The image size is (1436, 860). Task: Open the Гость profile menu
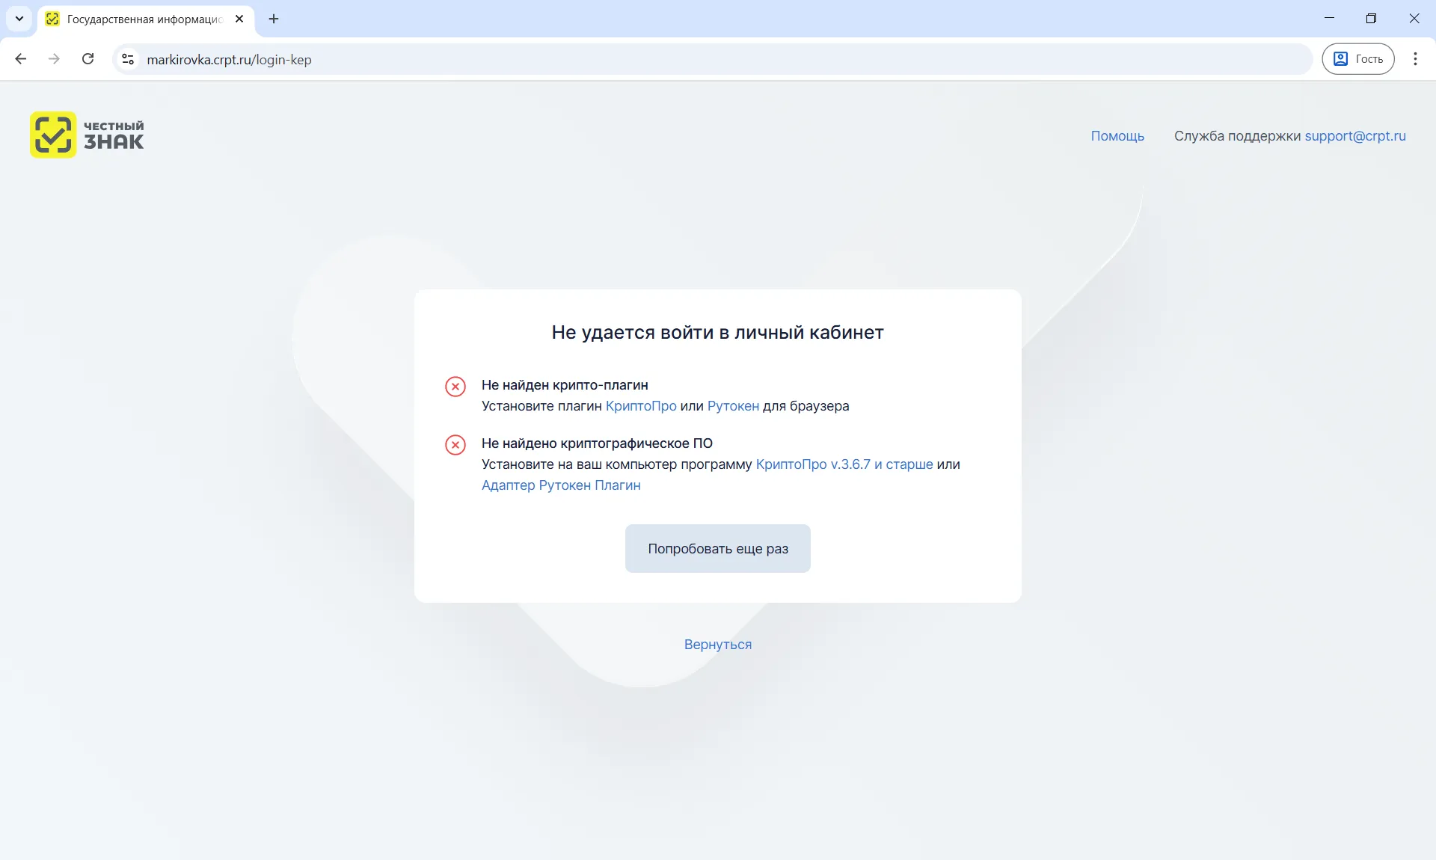tap(1357, 59)
